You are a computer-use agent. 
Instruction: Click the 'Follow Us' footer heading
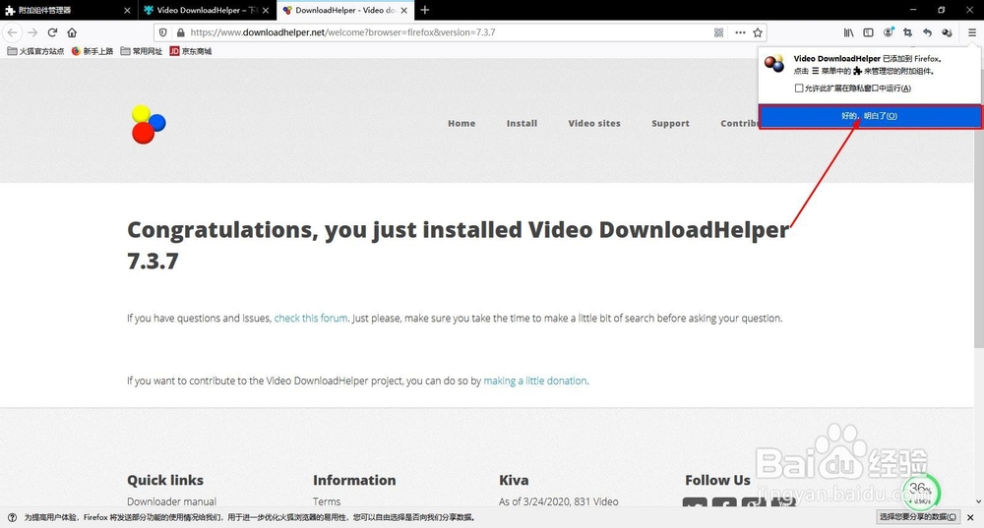point(717,481)
